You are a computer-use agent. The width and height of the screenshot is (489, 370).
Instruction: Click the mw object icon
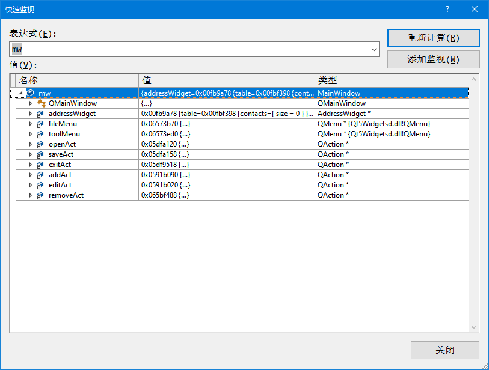(30, 93)
